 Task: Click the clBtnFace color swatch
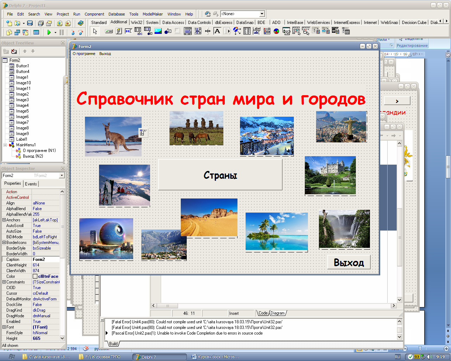click(x=35, y=276)
